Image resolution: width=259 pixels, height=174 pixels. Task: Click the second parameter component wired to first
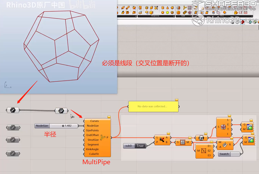click(61, 110)
